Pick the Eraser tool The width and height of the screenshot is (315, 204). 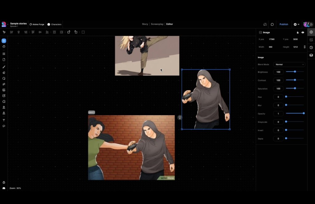coord(4,73)
